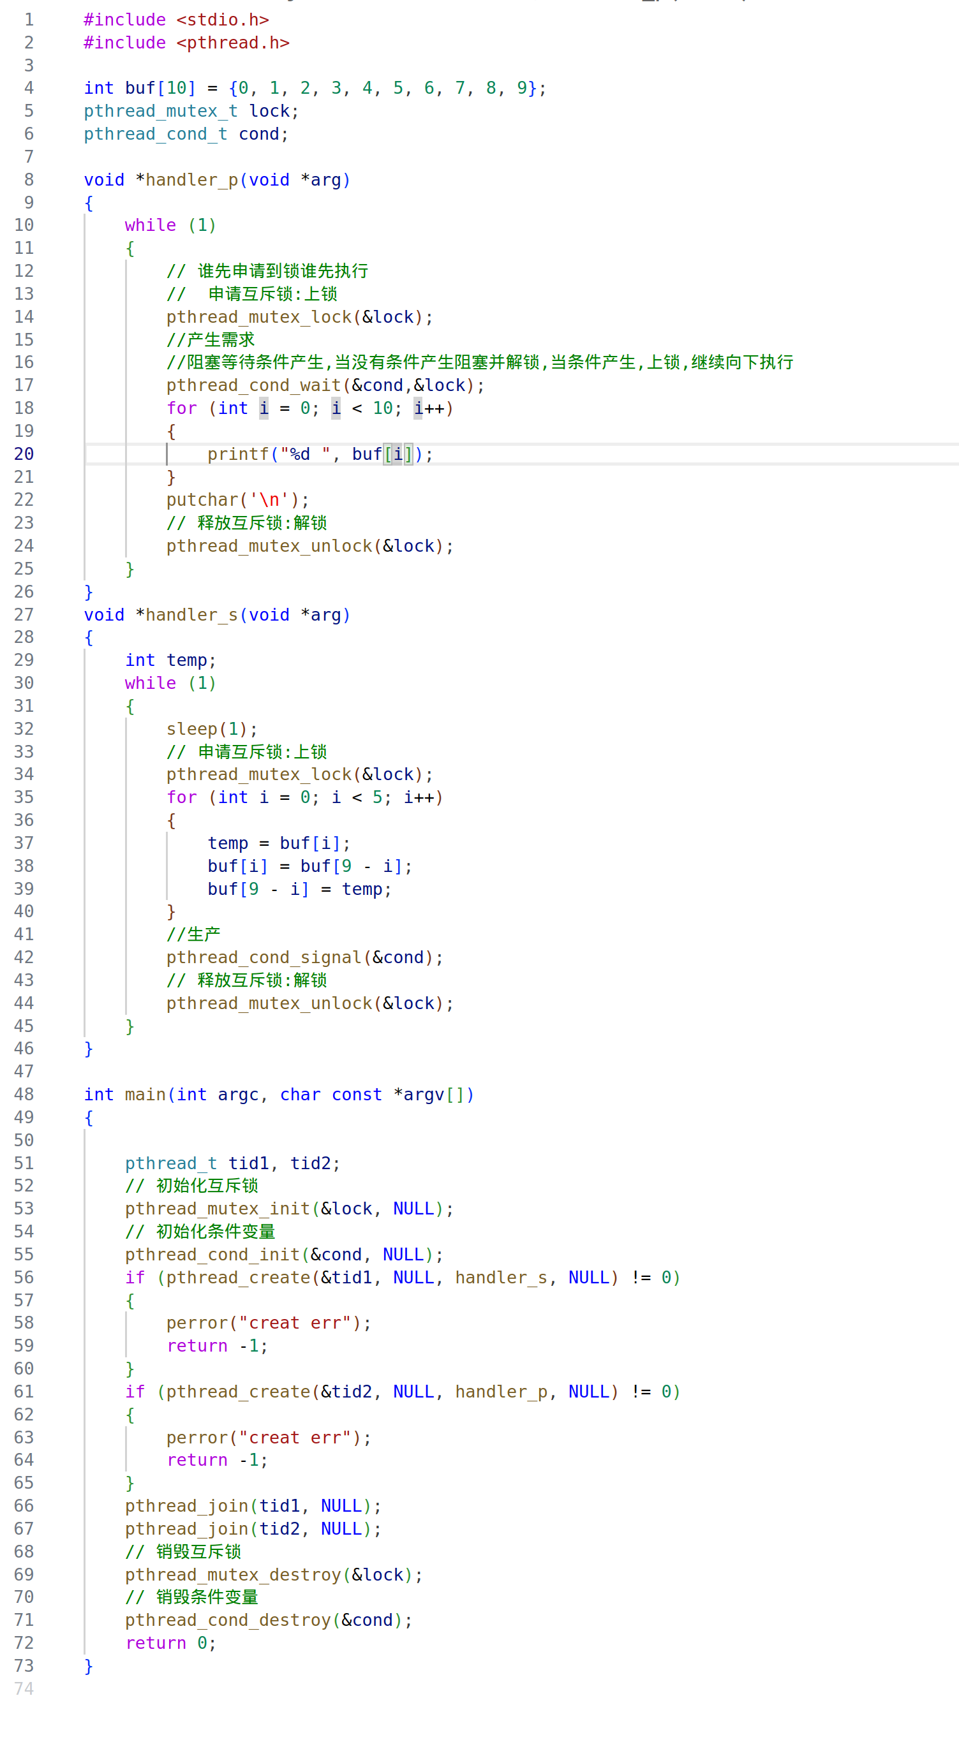Click line number 20 in the gutter
Viewport: 959px width, 1763px height.
click(24, 454)
